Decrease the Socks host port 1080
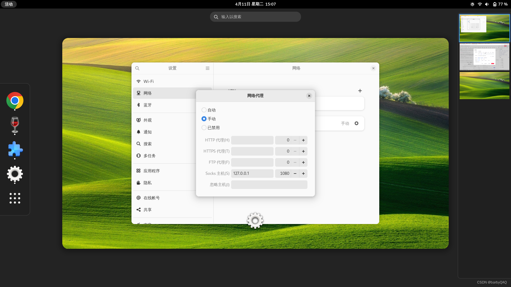This screenshot has width=511, height=287. pyautogui.click(x=295, y=174)
